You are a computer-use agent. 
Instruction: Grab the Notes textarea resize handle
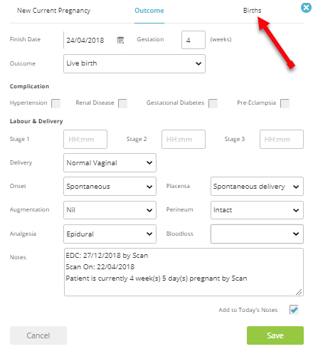pyautogui.click(x=299, y=292)
